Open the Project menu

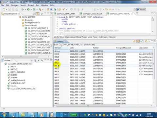[31, 5]
